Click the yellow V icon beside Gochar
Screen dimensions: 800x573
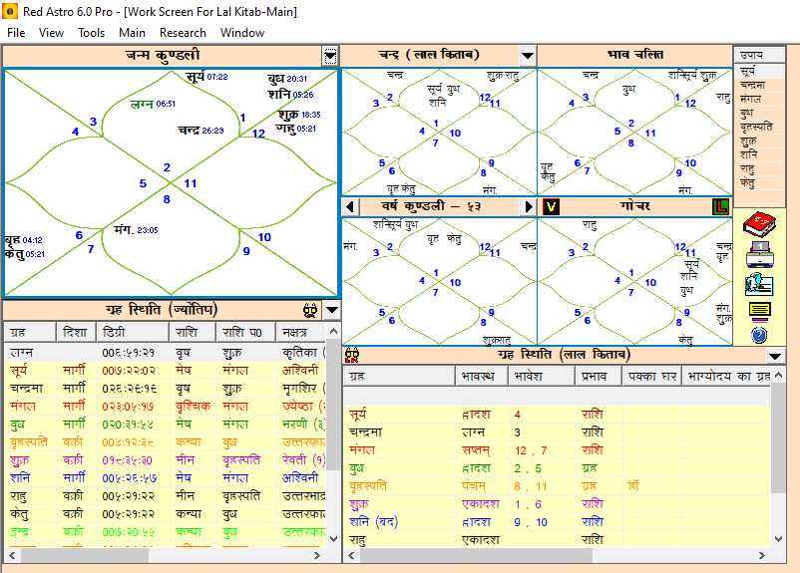click(551, 206)
